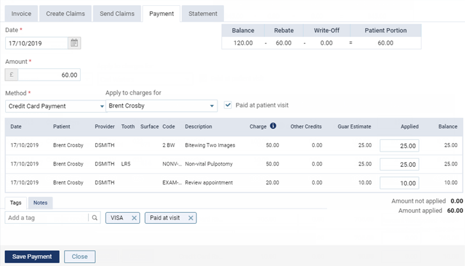The height and width of the screenshot is (266, 465).
Task: Switch to the Notes tab
Action: pyautogui.click(x=40, y=203)
